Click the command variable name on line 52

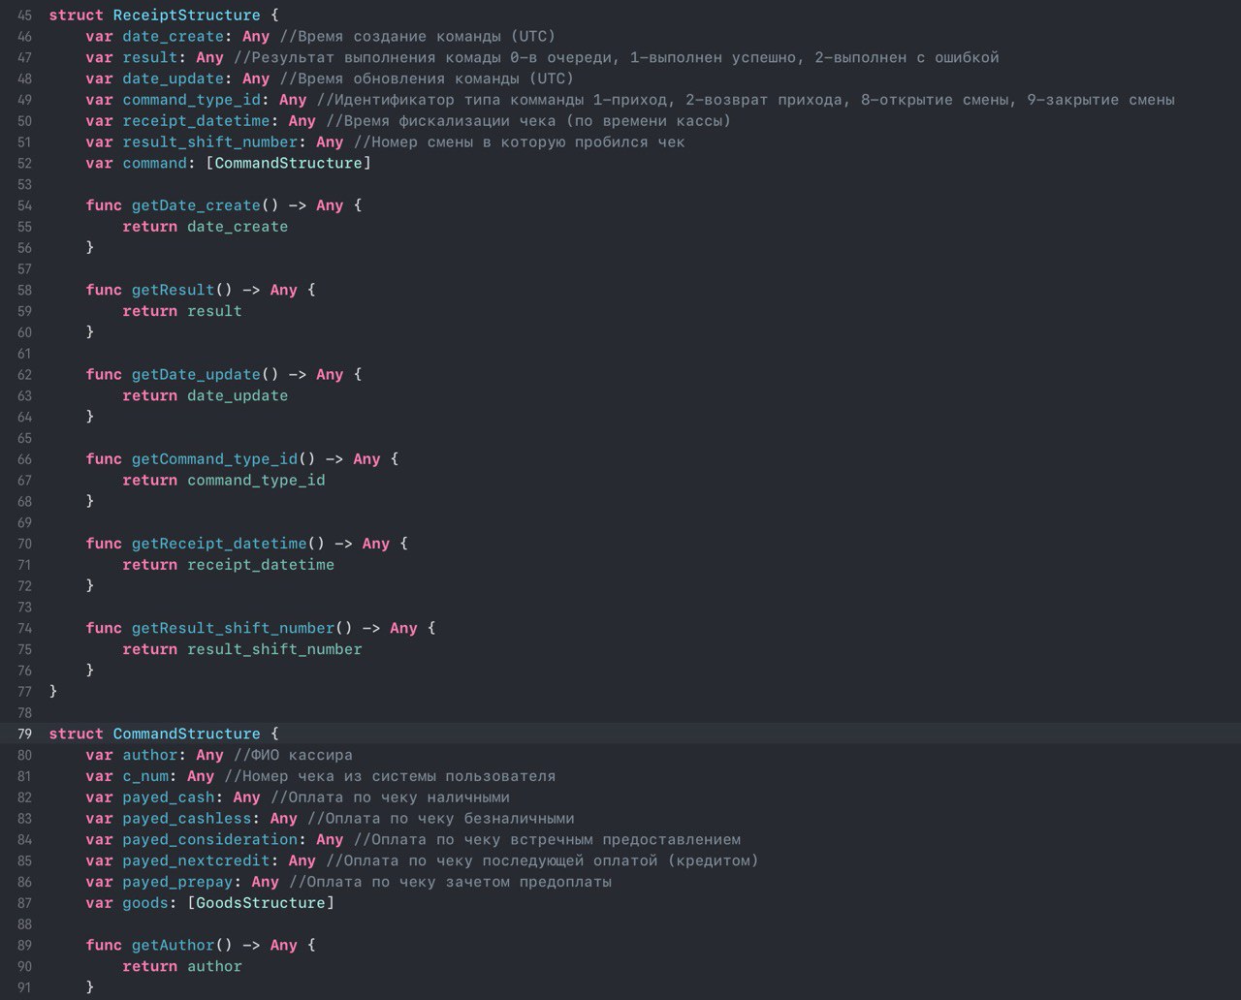point(154,164)
